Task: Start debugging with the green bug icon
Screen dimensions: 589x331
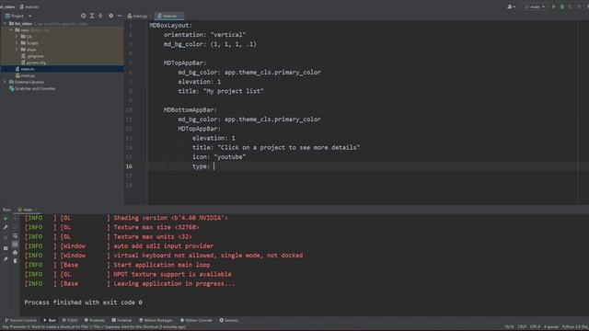Action: point(562,6)
